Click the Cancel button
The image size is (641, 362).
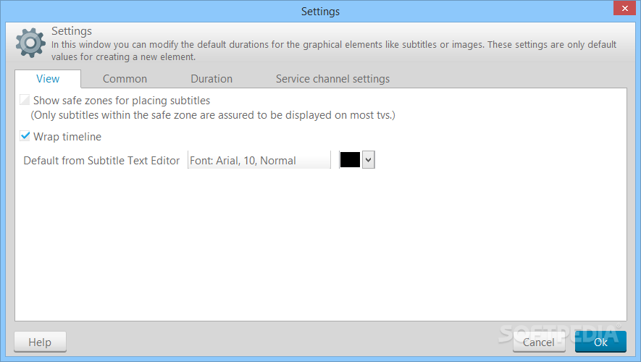click(x=539, y=342)
